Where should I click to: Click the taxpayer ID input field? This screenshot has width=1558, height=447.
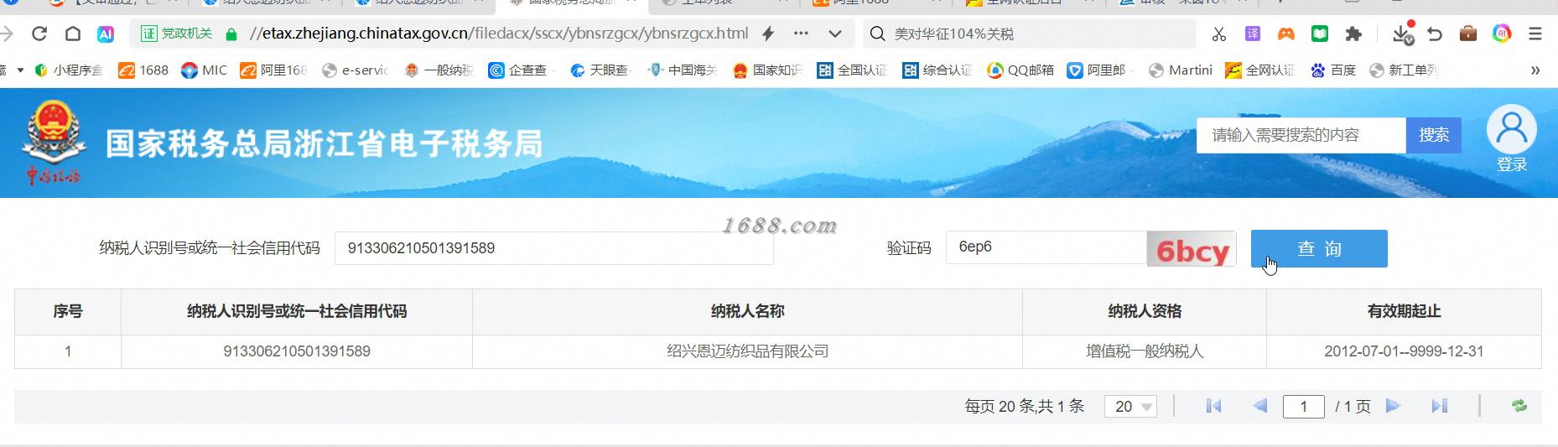click(x=553, y=248)
